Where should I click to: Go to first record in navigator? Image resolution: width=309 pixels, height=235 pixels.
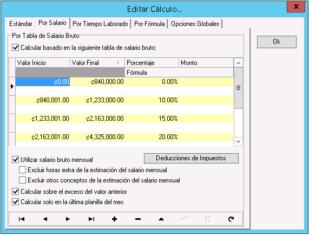[22, 219]
